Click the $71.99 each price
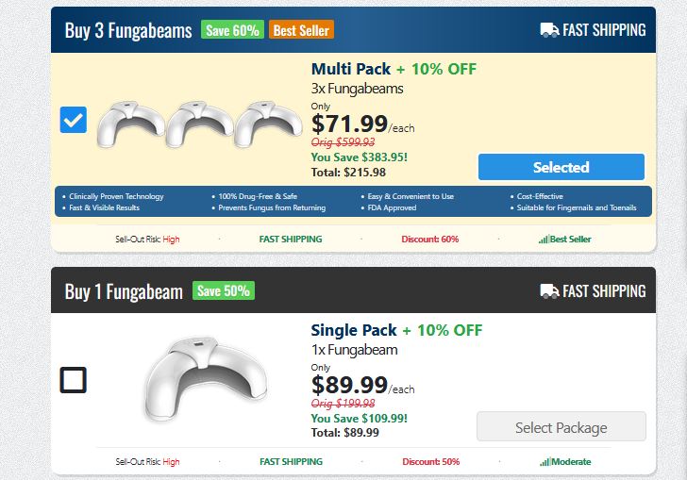Viewport: 687px width, 480px height. click(362, 124)
